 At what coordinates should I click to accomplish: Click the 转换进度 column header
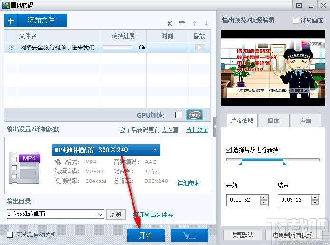[x=123, y=36]
